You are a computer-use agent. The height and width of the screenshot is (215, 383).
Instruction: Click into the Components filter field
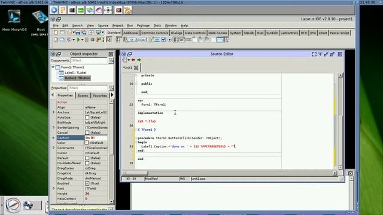(x=89, y=60)
